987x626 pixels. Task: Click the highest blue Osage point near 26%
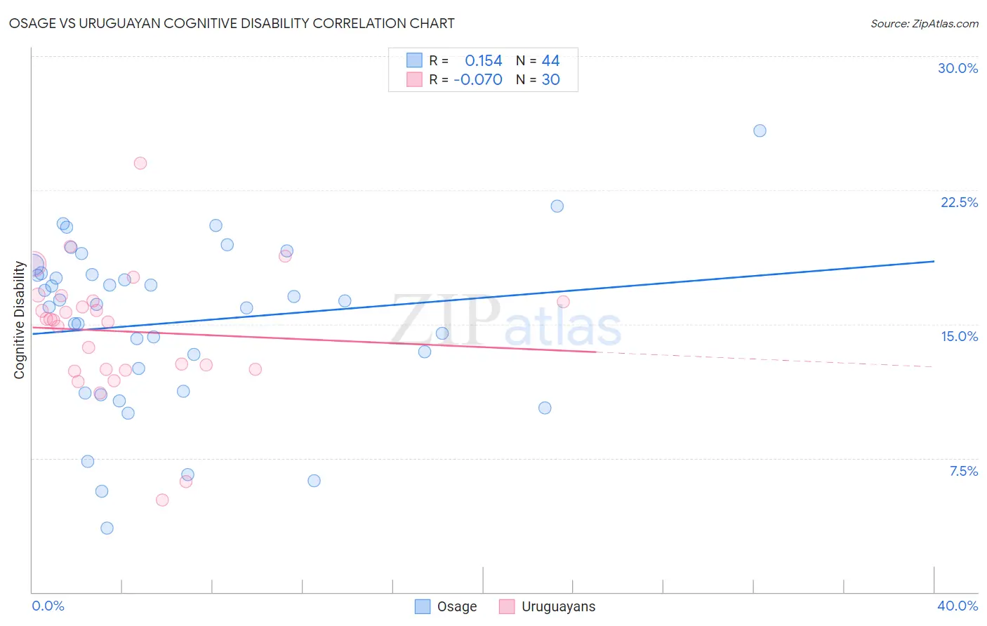point(760,131)
